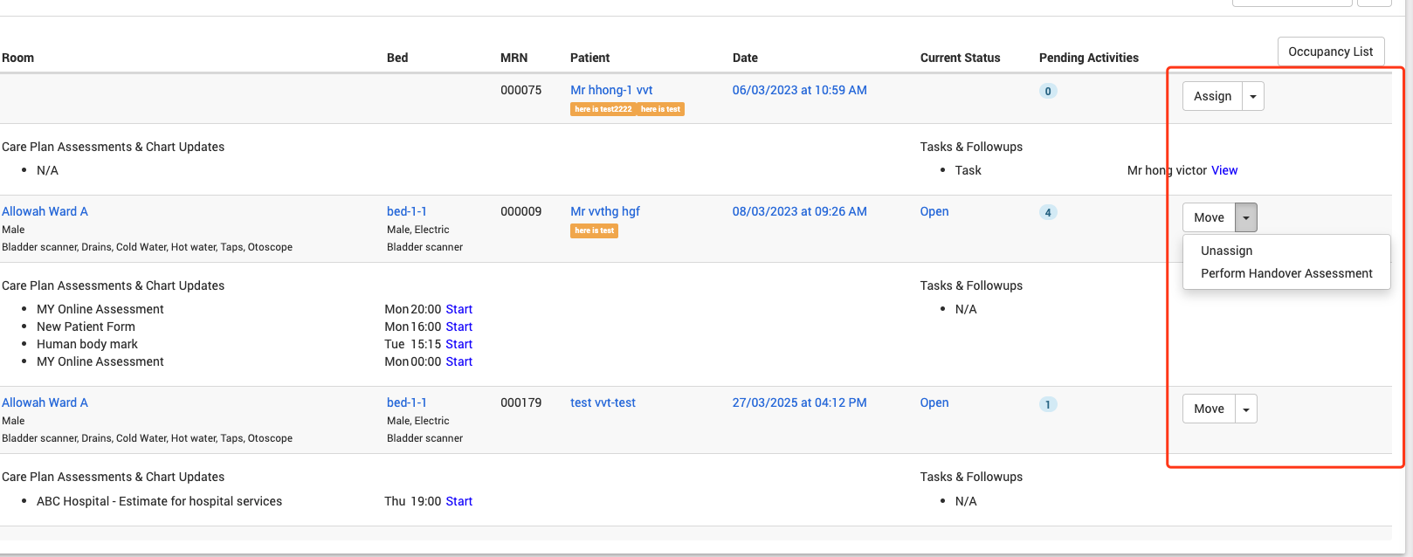The height and width of the screenshot is (557, 1413).
Task: Start ABC Hospital estimate for hospital services
Action: click(x=458, y=501)
